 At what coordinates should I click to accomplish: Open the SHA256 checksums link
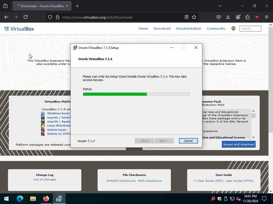click(x=121, y=181)
